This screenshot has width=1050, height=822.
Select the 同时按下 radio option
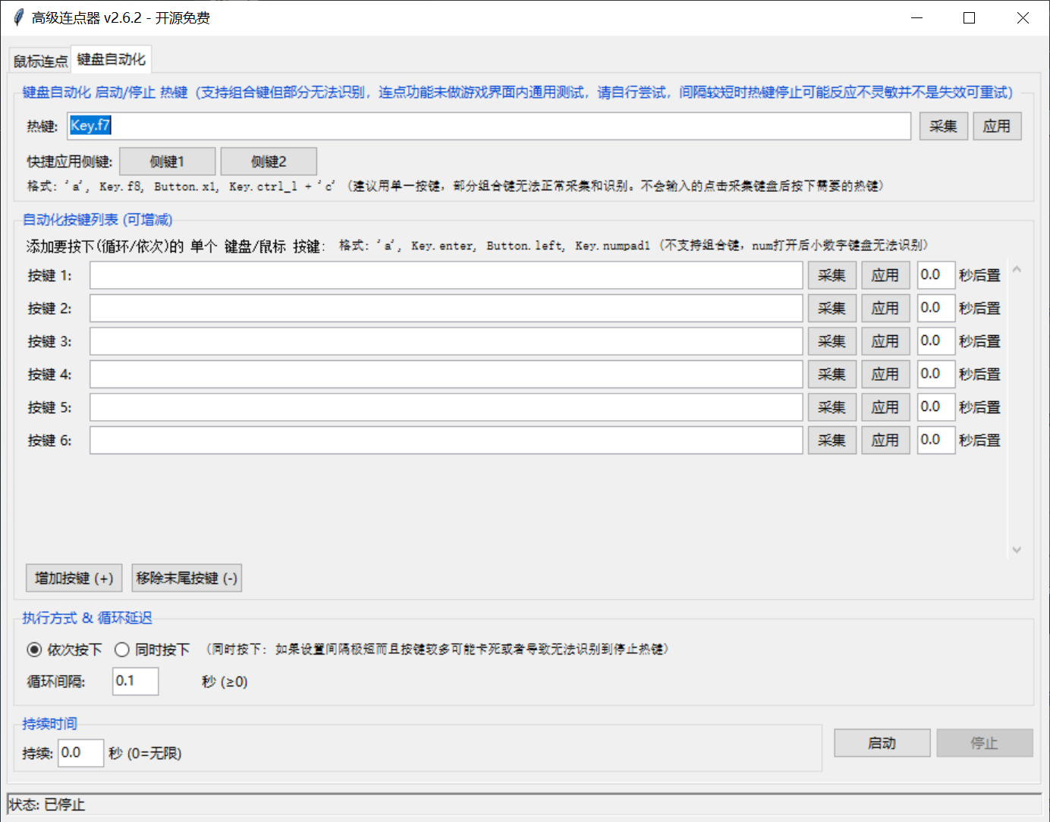click(122, 650)
